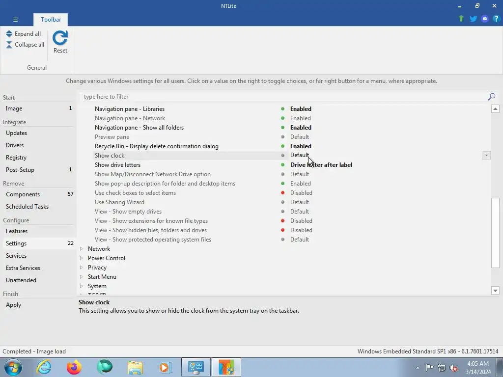Expand the Privacy settings group
This screenshot has width=503, height=377.
82,268
